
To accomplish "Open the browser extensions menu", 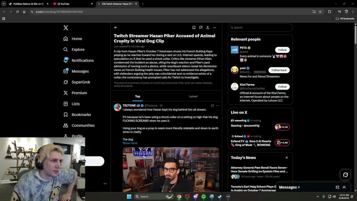I will (x=329, y=12).
